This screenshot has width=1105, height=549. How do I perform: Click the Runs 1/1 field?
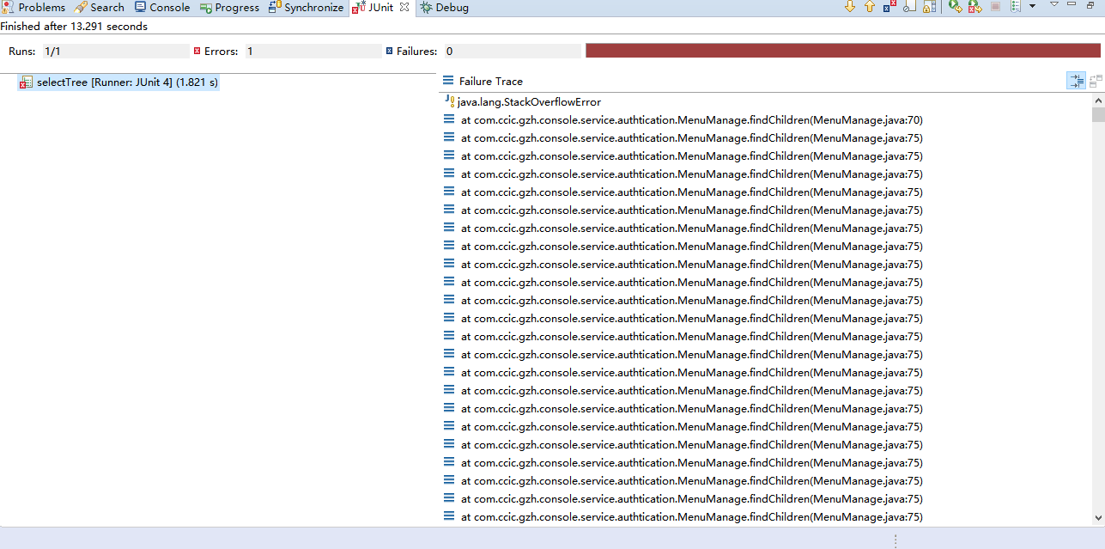(115, 52)
